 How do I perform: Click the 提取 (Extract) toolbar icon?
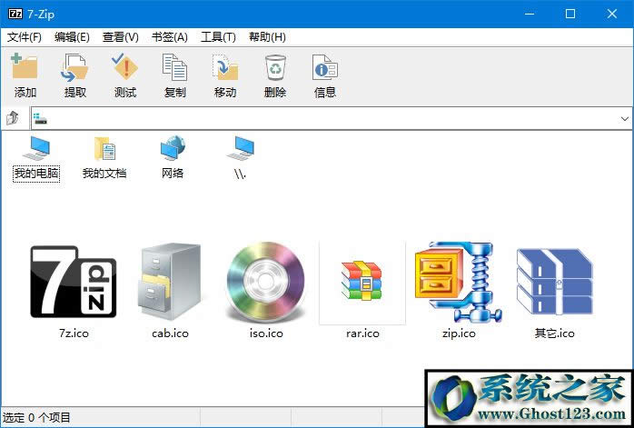click(x=74, y=67)
